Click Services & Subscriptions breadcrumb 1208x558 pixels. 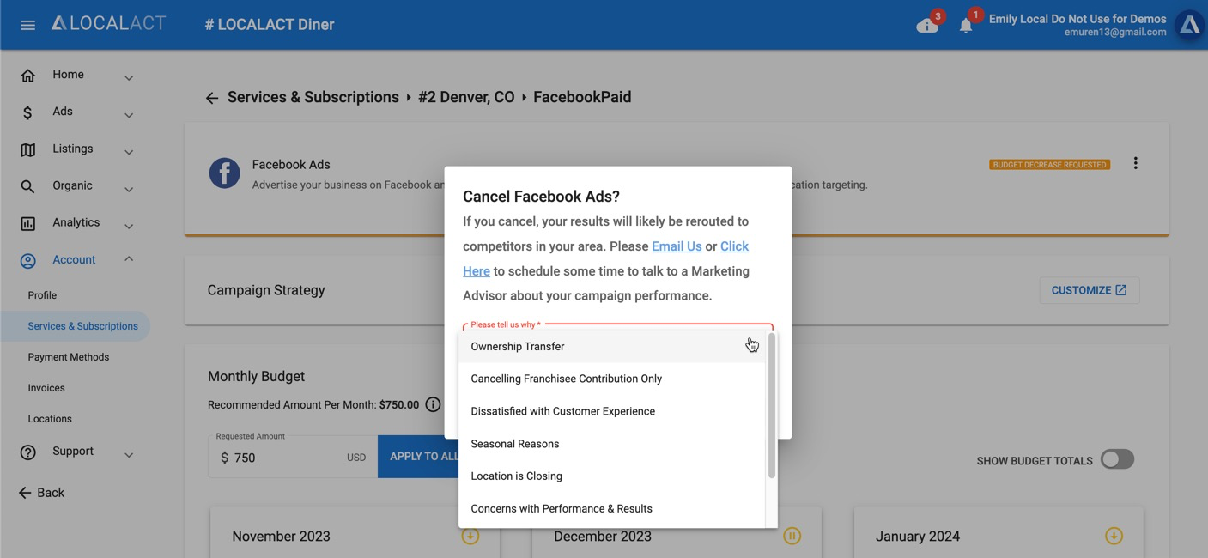coord(313,97)
